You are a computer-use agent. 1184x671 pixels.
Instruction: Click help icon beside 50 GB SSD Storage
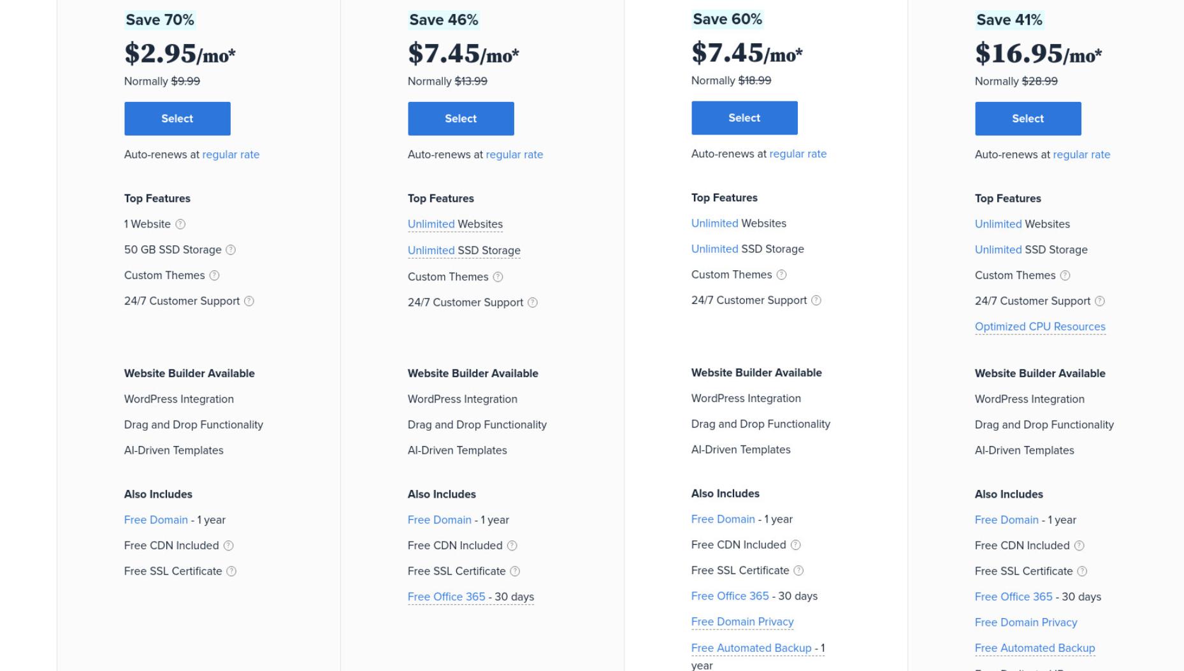point(231,250)
